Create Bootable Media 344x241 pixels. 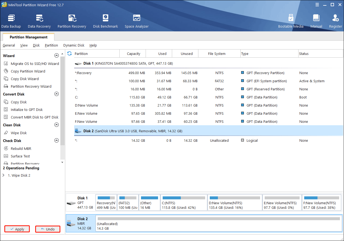(x=291, y=21)
